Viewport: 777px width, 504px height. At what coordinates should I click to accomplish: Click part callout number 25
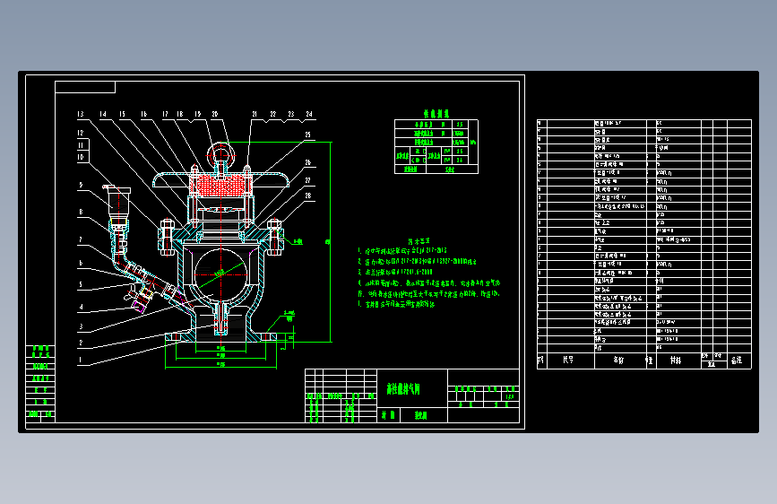click(x=308, y=135)
